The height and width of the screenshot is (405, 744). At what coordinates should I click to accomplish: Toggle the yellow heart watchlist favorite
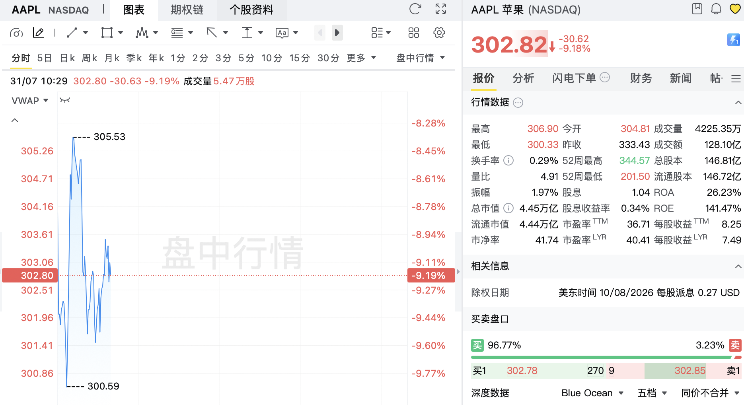pos(735,9)
